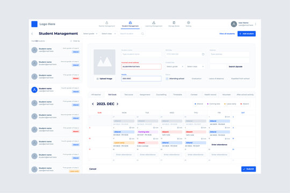Open the Select class dropdown in form

(x=195, y=66)
